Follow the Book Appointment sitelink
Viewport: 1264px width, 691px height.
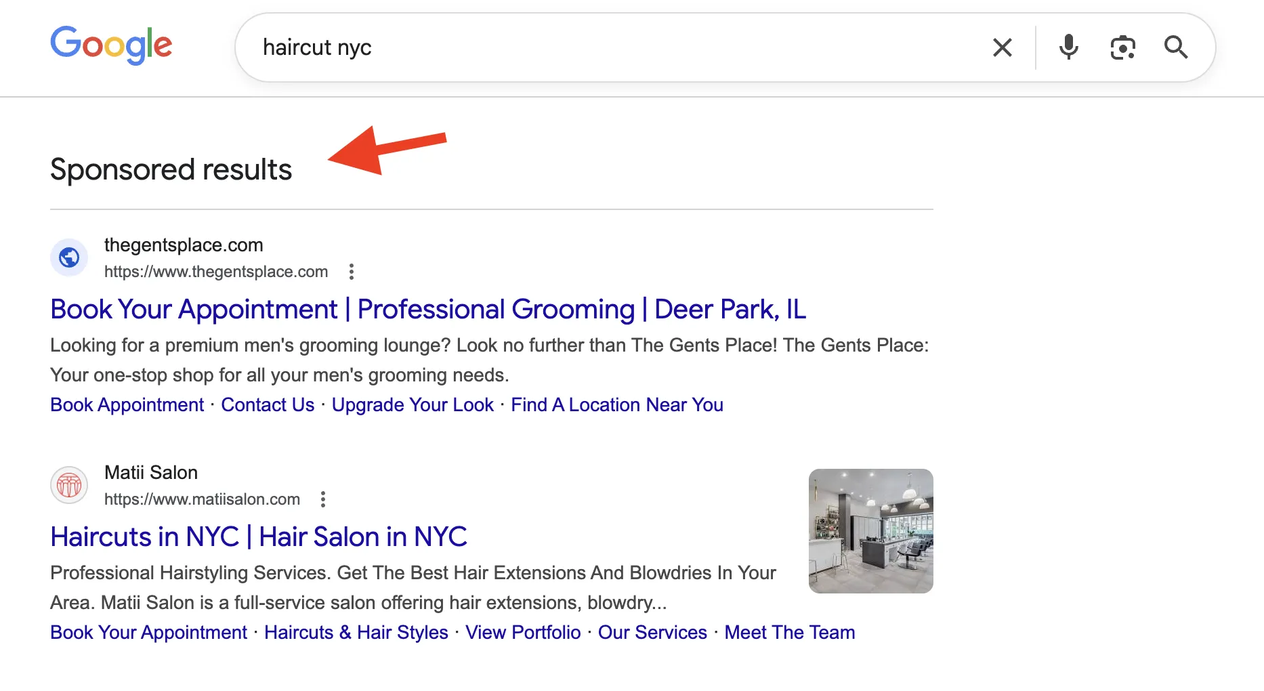click(127, 404)
